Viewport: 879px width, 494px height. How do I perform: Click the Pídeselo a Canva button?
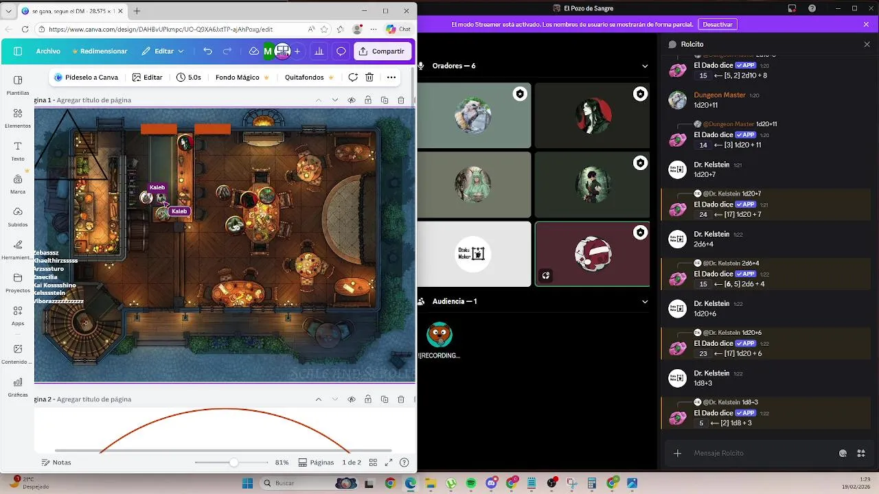(x=87, y=78)
